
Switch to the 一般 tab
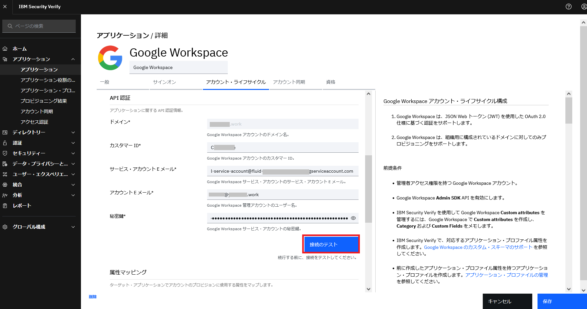123,82
